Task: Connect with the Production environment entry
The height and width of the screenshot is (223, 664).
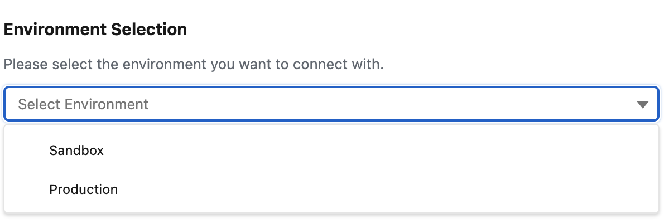Action: click(x=84, y=190)
